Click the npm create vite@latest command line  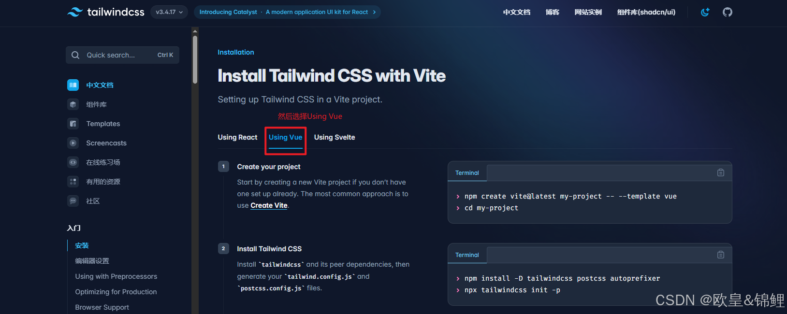(x=570, y=196)
